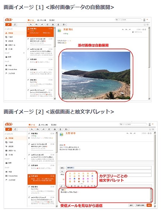Check the first unselected mail row in image [2]

(29, 134)
